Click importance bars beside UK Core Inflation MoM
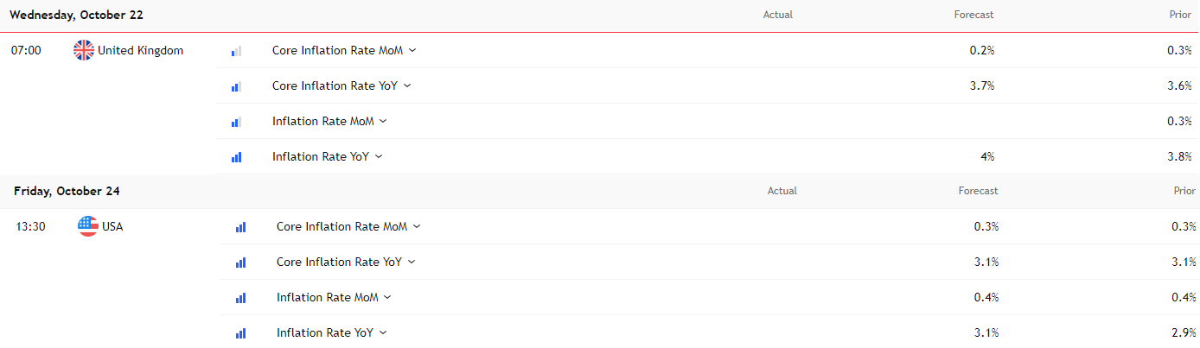Image resolution: width=1200 pixels, height=348 pixels. coord(236,51)
